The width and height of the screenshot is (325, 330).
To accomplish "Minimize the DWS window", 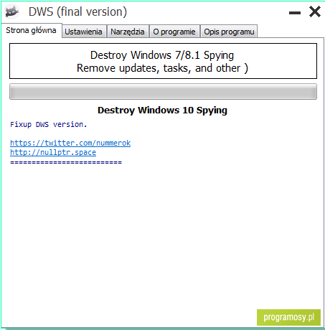I will 295,13.
